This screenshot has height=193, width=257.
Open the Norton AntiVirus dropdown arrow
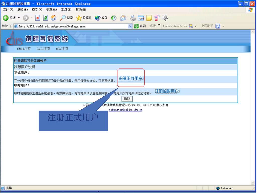196,26
